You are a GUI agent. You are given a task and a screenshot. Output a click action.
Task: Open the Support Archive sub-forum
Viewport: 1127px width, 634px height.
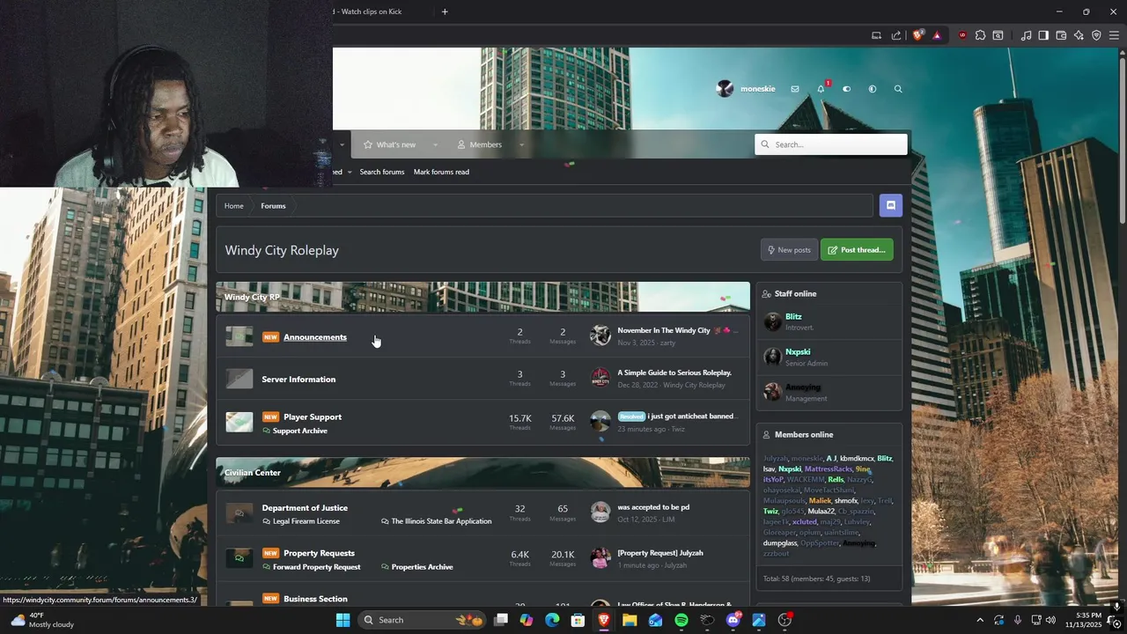tap(300, 431)
